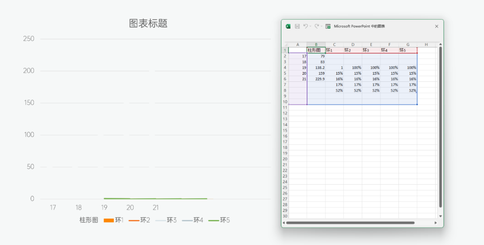Click cell A6 with value 21
The width and height of the screenshot is (484, 245).
pyautogui.click(x=298, y=79)
